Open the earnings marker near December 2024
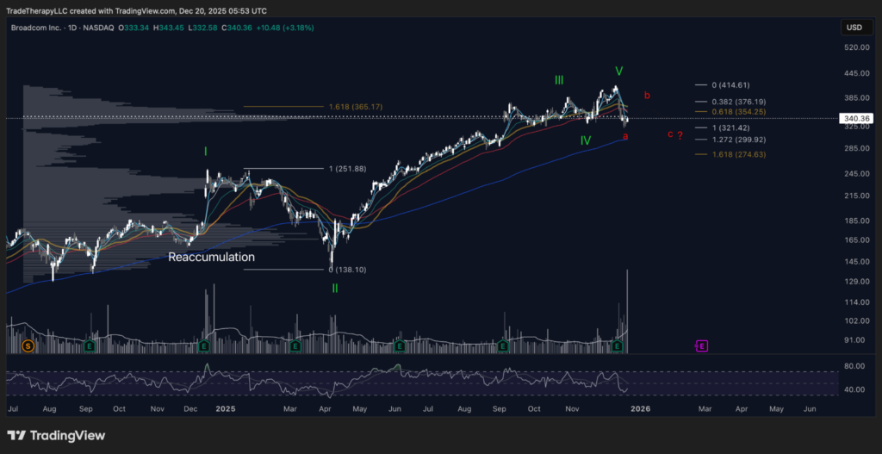The image size is (882, 454). tap(204, 345)
